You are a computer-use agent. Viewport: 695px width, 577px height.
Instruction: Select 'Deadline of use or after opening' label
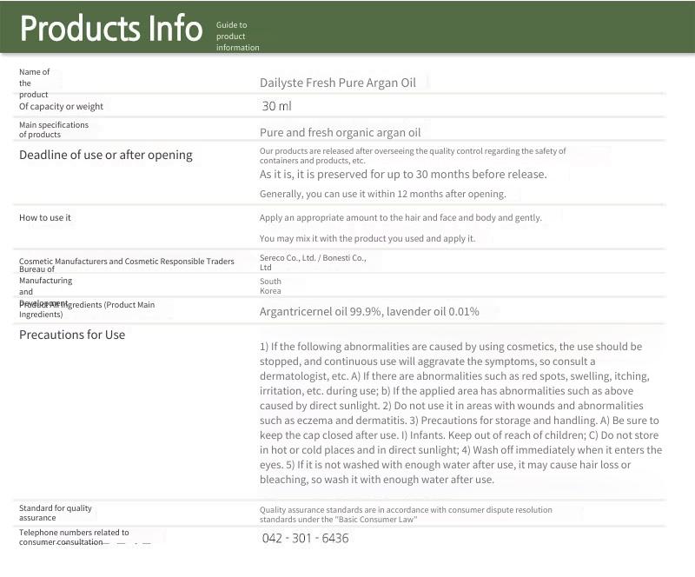[106, 155]
